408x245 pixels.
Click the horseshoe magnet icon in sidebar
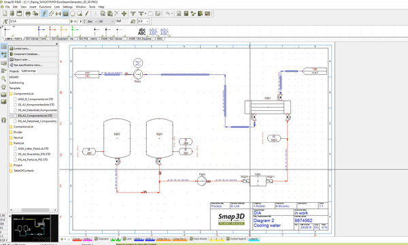click(3, 120)
